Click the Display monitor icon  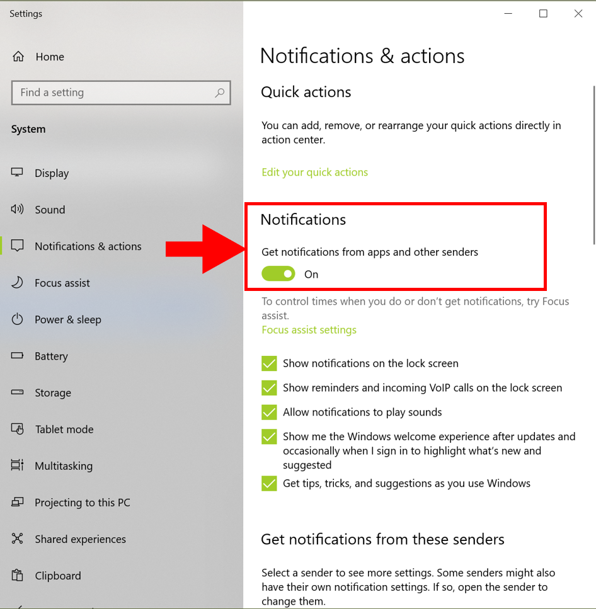point(17,173)
